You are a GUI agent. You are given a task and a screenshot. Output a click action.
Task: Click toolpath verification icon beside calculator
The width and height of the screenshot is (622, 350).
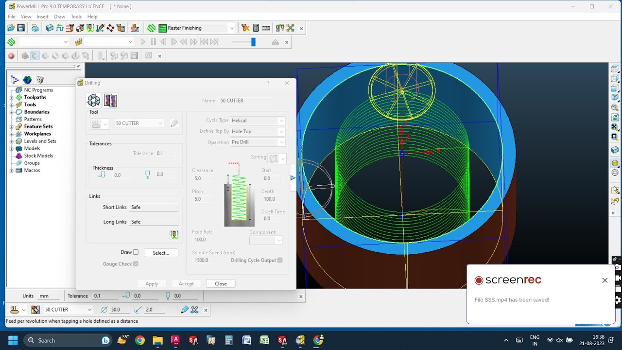point(245,28)
